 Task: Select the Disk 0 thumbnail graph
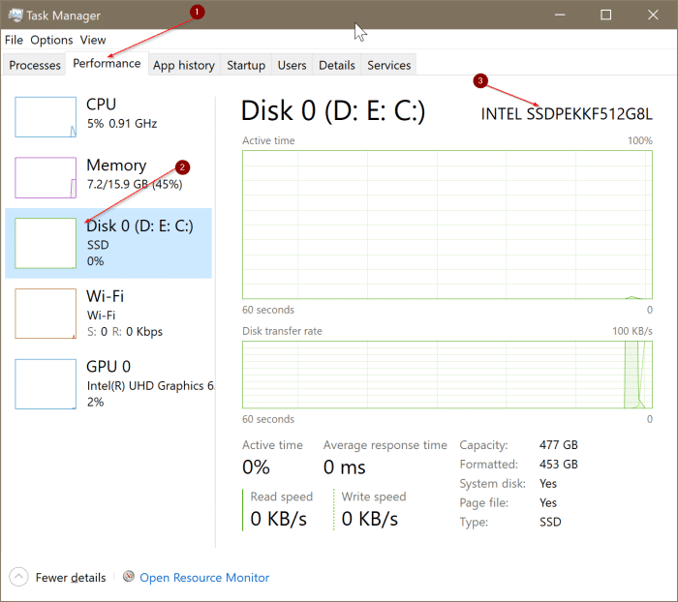pyautogui.click(x=46, y=243)
